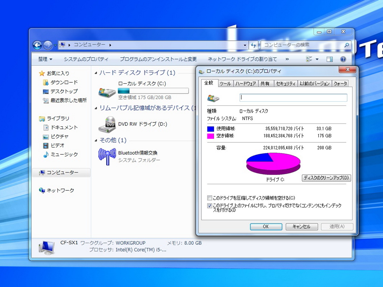Click the blue 使用領域 color swatch
This screenshot has width=383, height=287.
(210, 129)
